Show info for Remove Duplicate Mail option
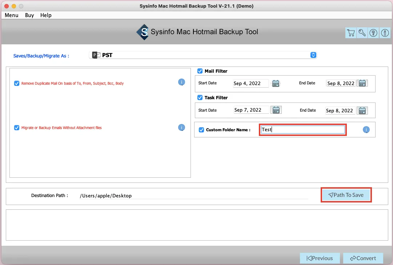393x265 pixels. click(181, 82)
